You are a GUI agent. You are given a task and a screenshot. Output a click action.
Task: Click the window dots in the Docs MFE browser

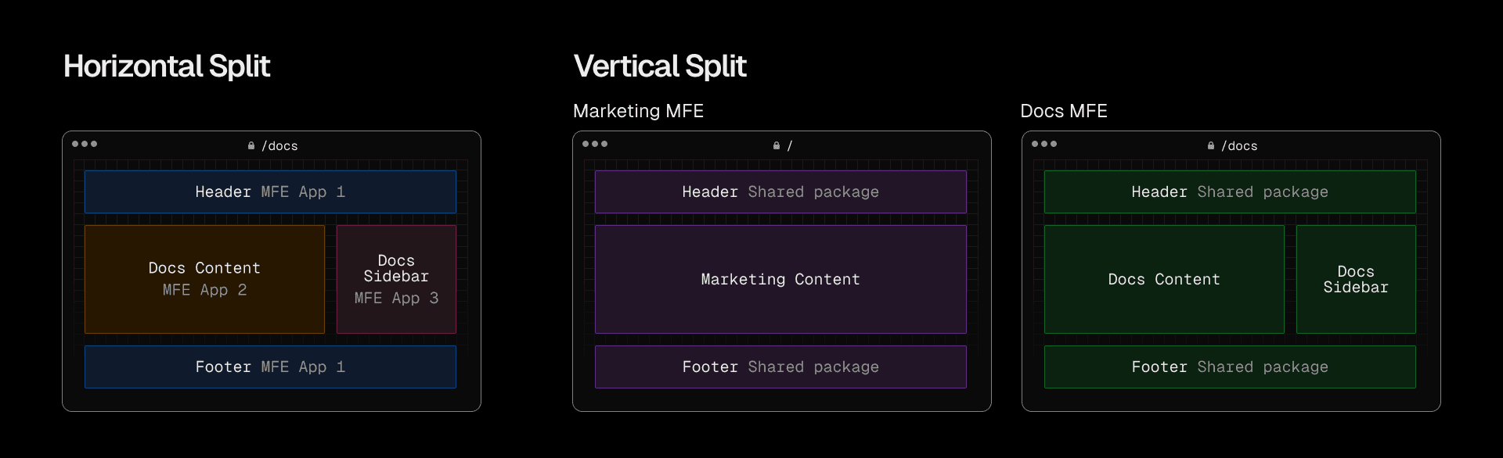click(x=1044, y=144)
